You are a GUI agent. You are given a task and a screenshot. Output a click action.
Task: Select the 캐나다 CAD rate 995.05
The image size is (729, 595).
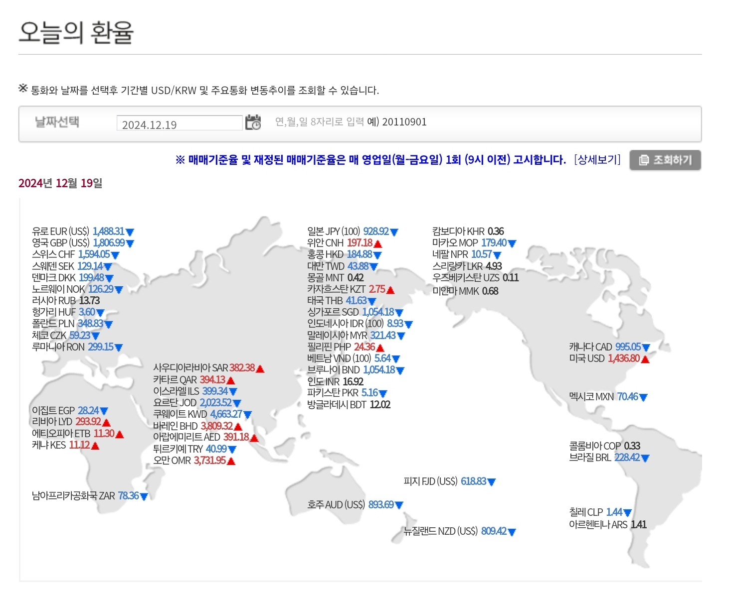pos(628,347)
